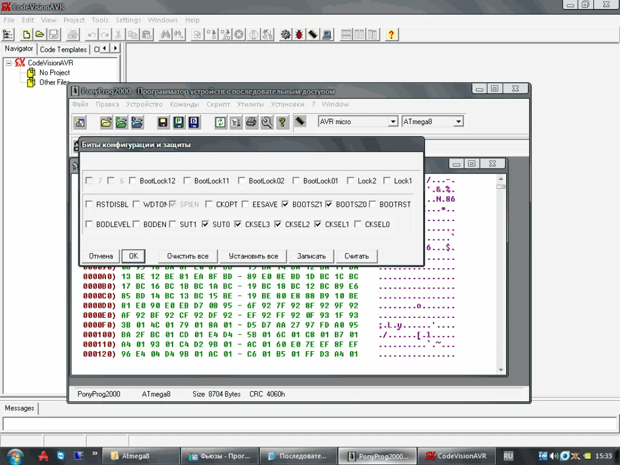620x465 pixels.
Task: Uncheck the CKSEL3 checkbox
Action: (238, 224)
